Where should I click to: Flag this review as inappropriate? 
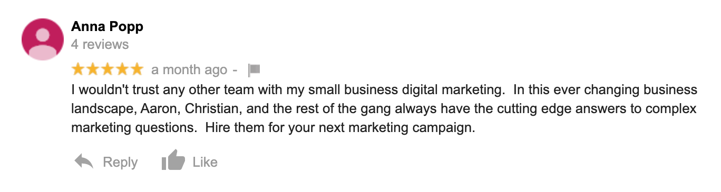pyautogui.click(x=254, y=70)
